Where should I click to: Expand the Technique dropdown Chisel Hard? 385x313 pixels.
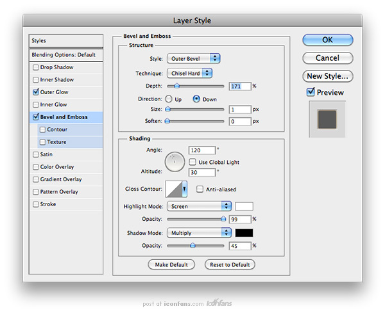[191, 73]
